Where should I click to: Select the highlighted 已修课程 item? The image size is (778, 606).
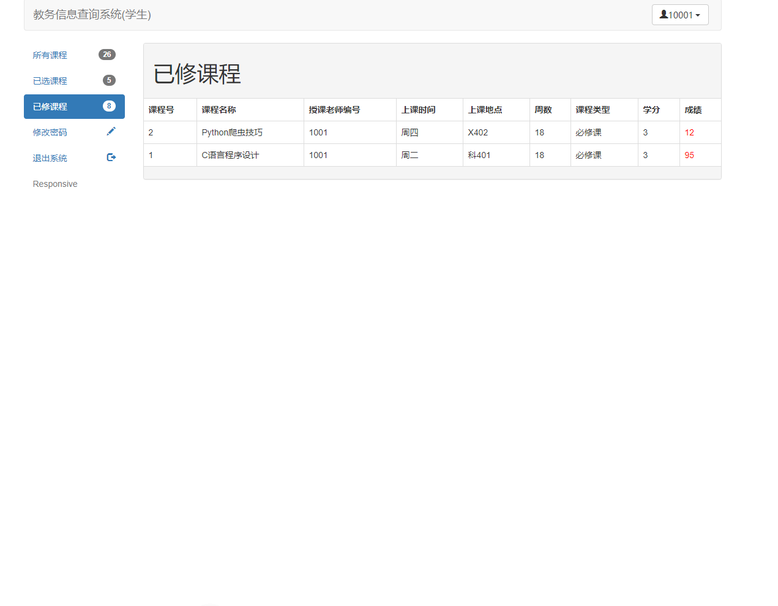pos(50,106)
